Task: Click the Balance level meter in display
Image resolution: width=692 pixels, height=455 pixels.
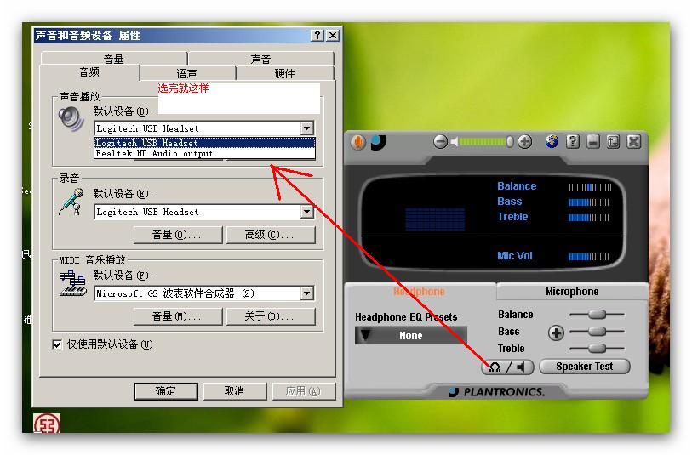Action: pos(590,187)
